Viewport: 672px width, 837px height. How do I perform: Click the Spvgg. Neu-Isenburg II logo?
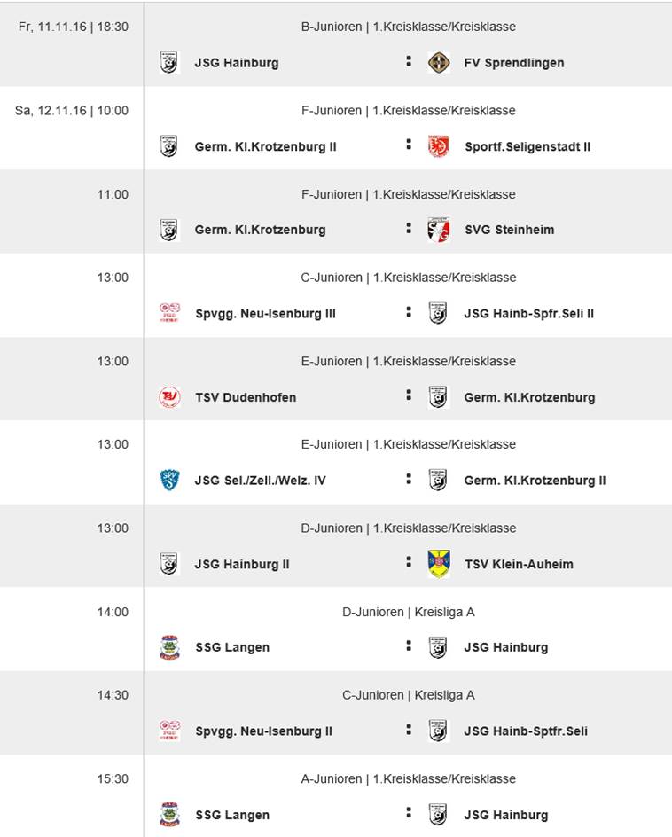click(x=169, y=731)
